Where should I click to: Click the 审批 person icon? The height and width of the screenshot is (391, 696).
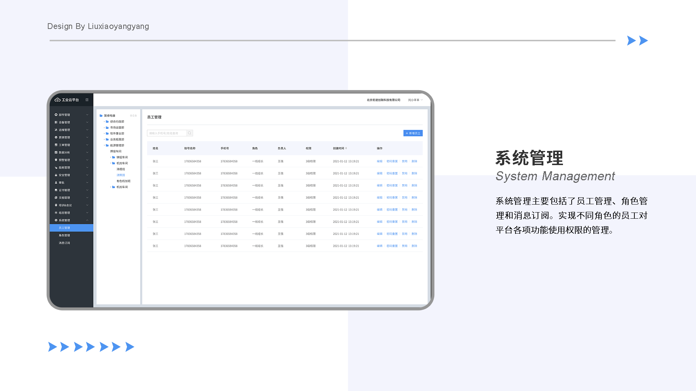[x=56, y=182]
